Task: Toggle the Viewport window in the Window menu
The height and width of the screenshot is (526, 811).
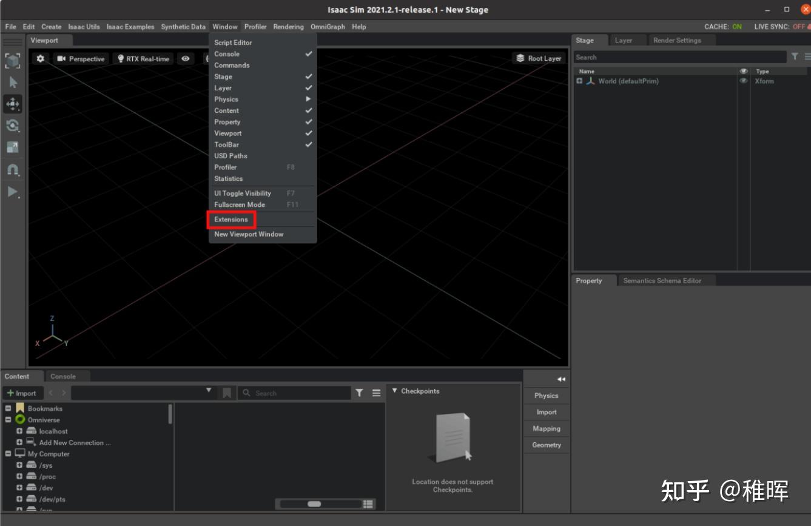Action: pyautogui.click(x=309, y=133)
